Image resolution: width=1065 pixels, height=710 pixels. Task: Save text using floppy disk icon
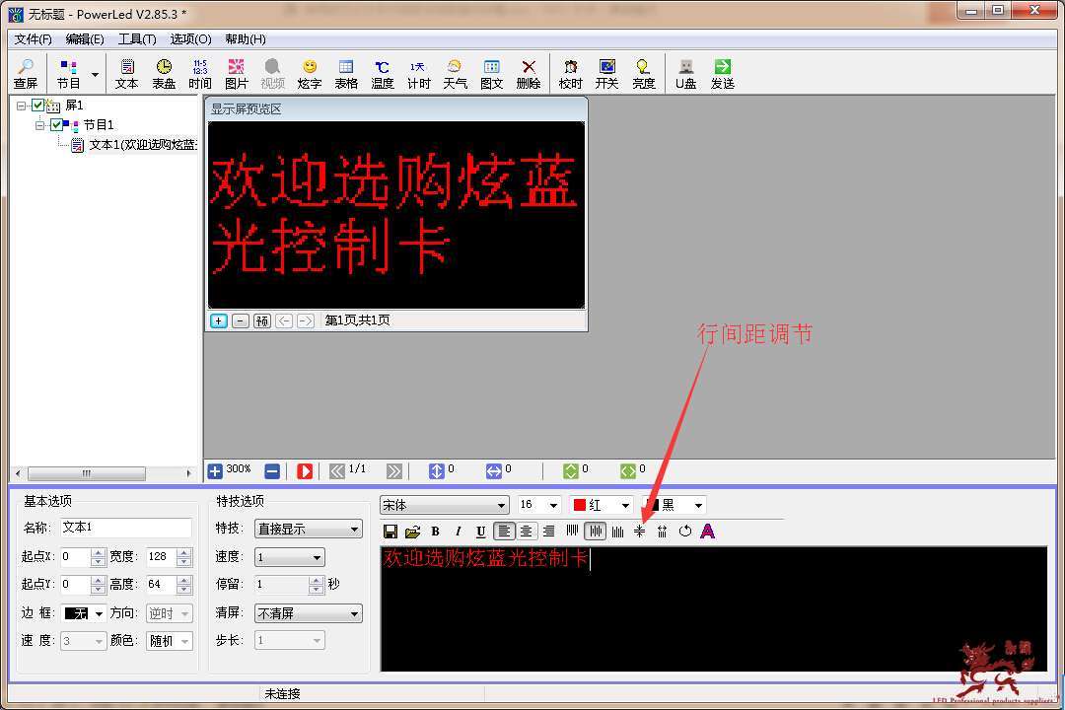390,532
